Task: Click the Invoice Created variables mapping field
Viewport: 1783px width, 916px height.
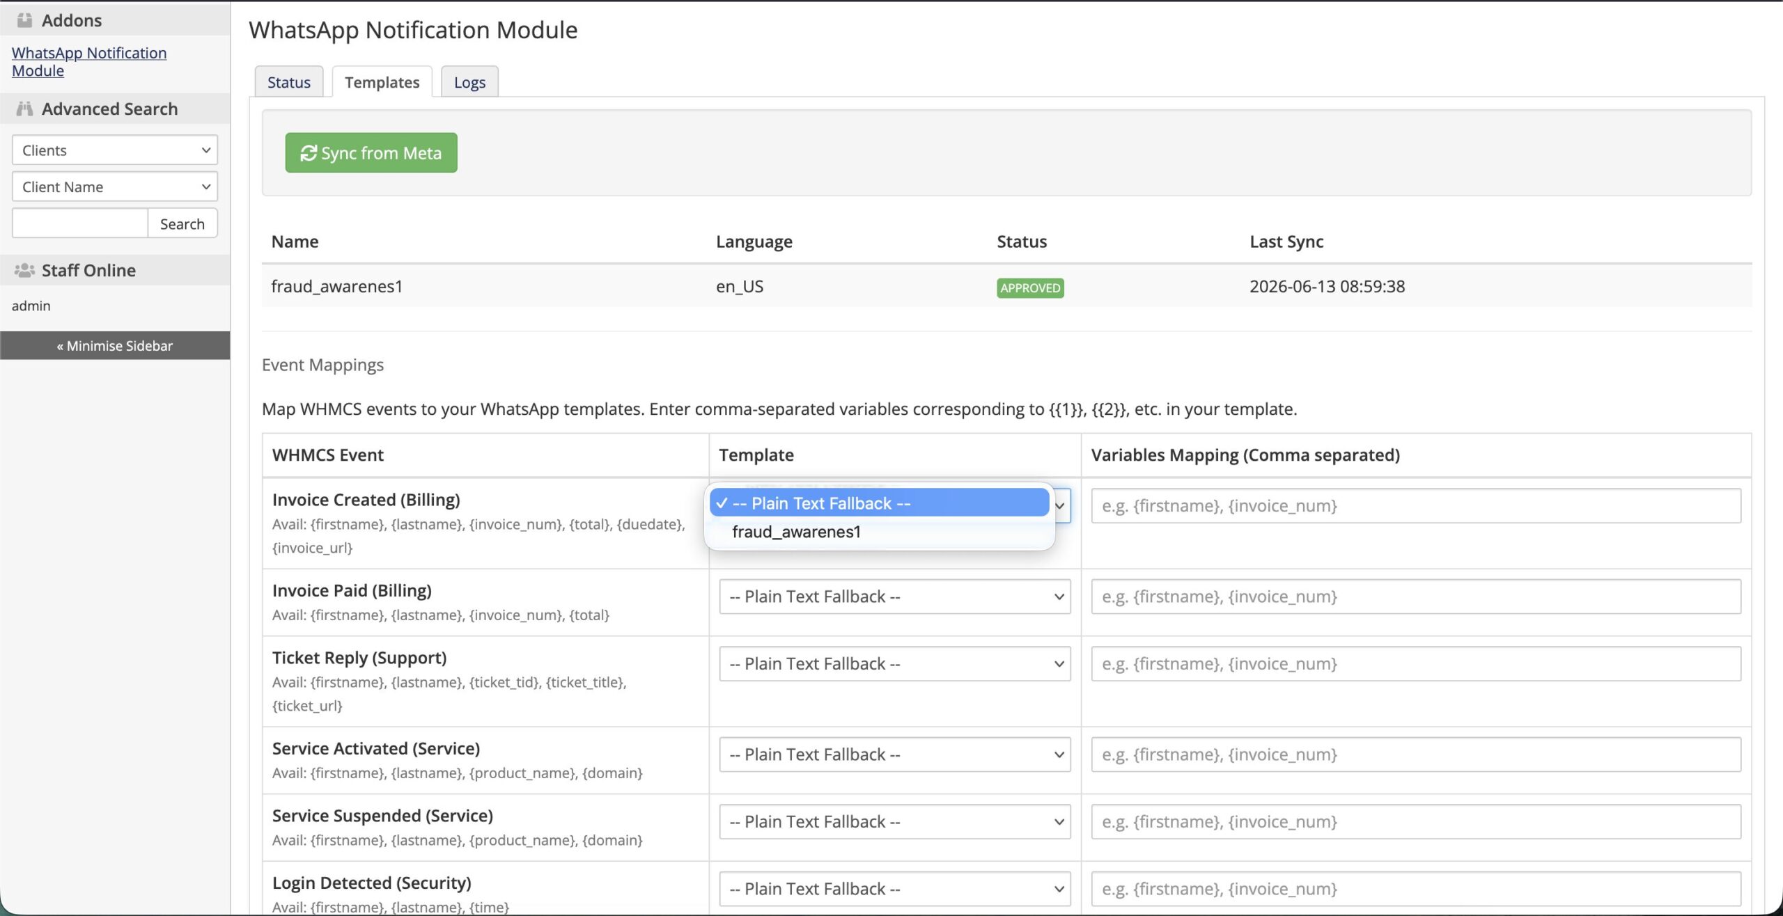Action: click(x=1416, y=505)
